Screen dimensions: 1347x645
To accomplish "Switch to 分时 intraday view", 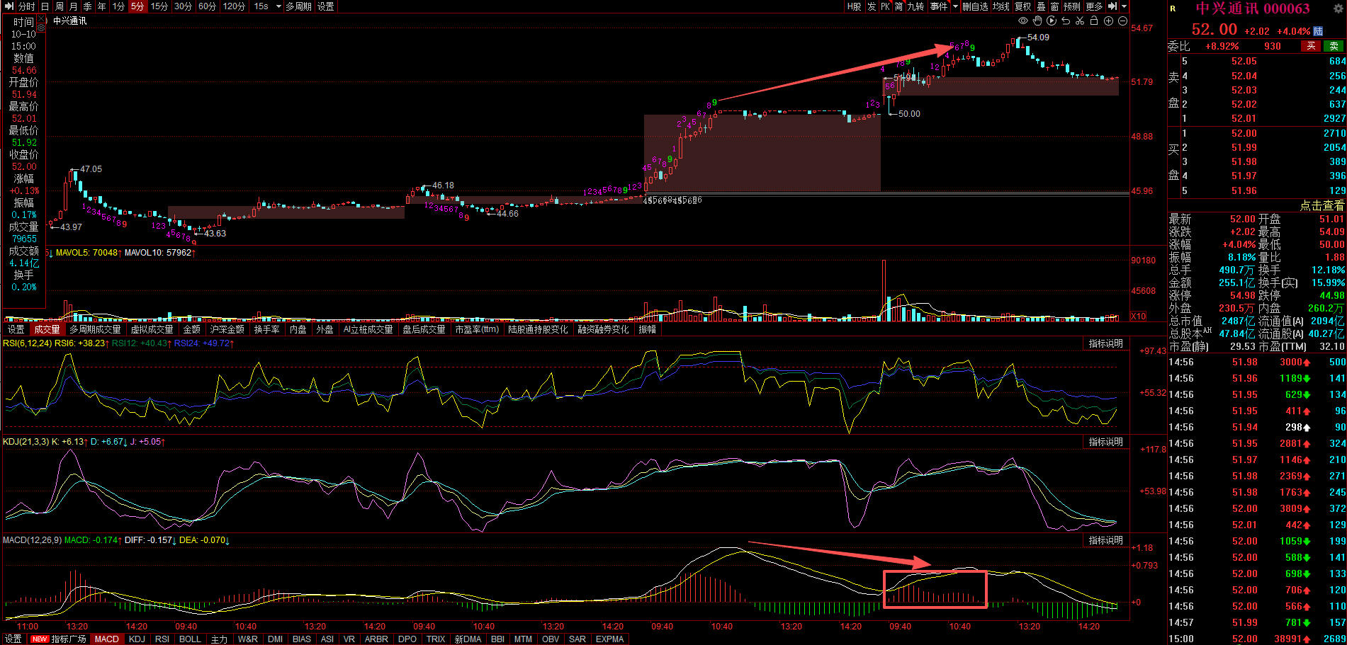I will (26, 6).
